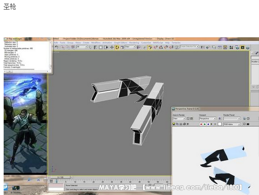This screenshot has height=195, width=259.
Task: Click the time slider 0/100 handle
Action: (61, 177)
